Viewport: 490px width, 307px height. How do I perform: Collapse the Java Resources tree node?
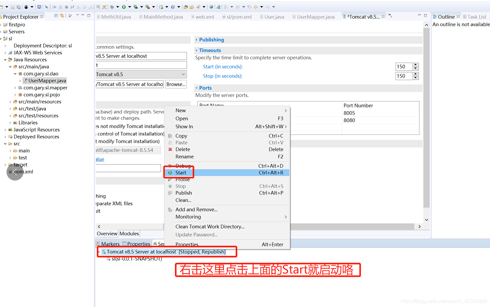click(5, 60)
